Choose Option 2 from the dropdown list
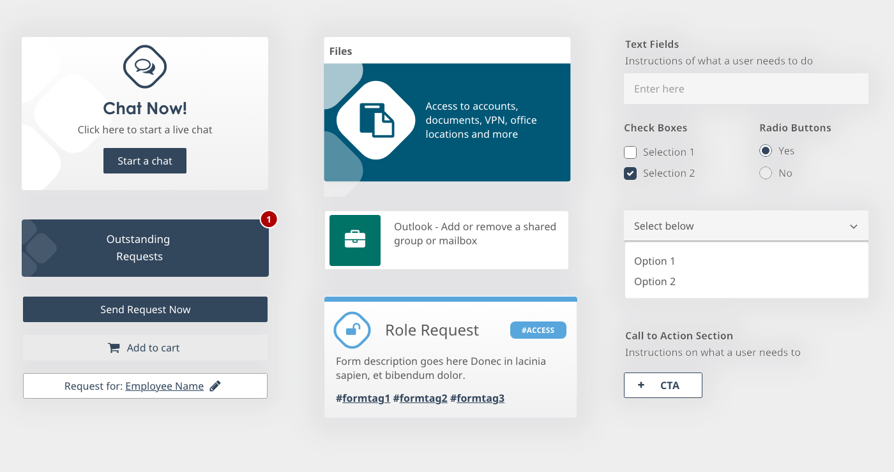 (x=655, y=281)
